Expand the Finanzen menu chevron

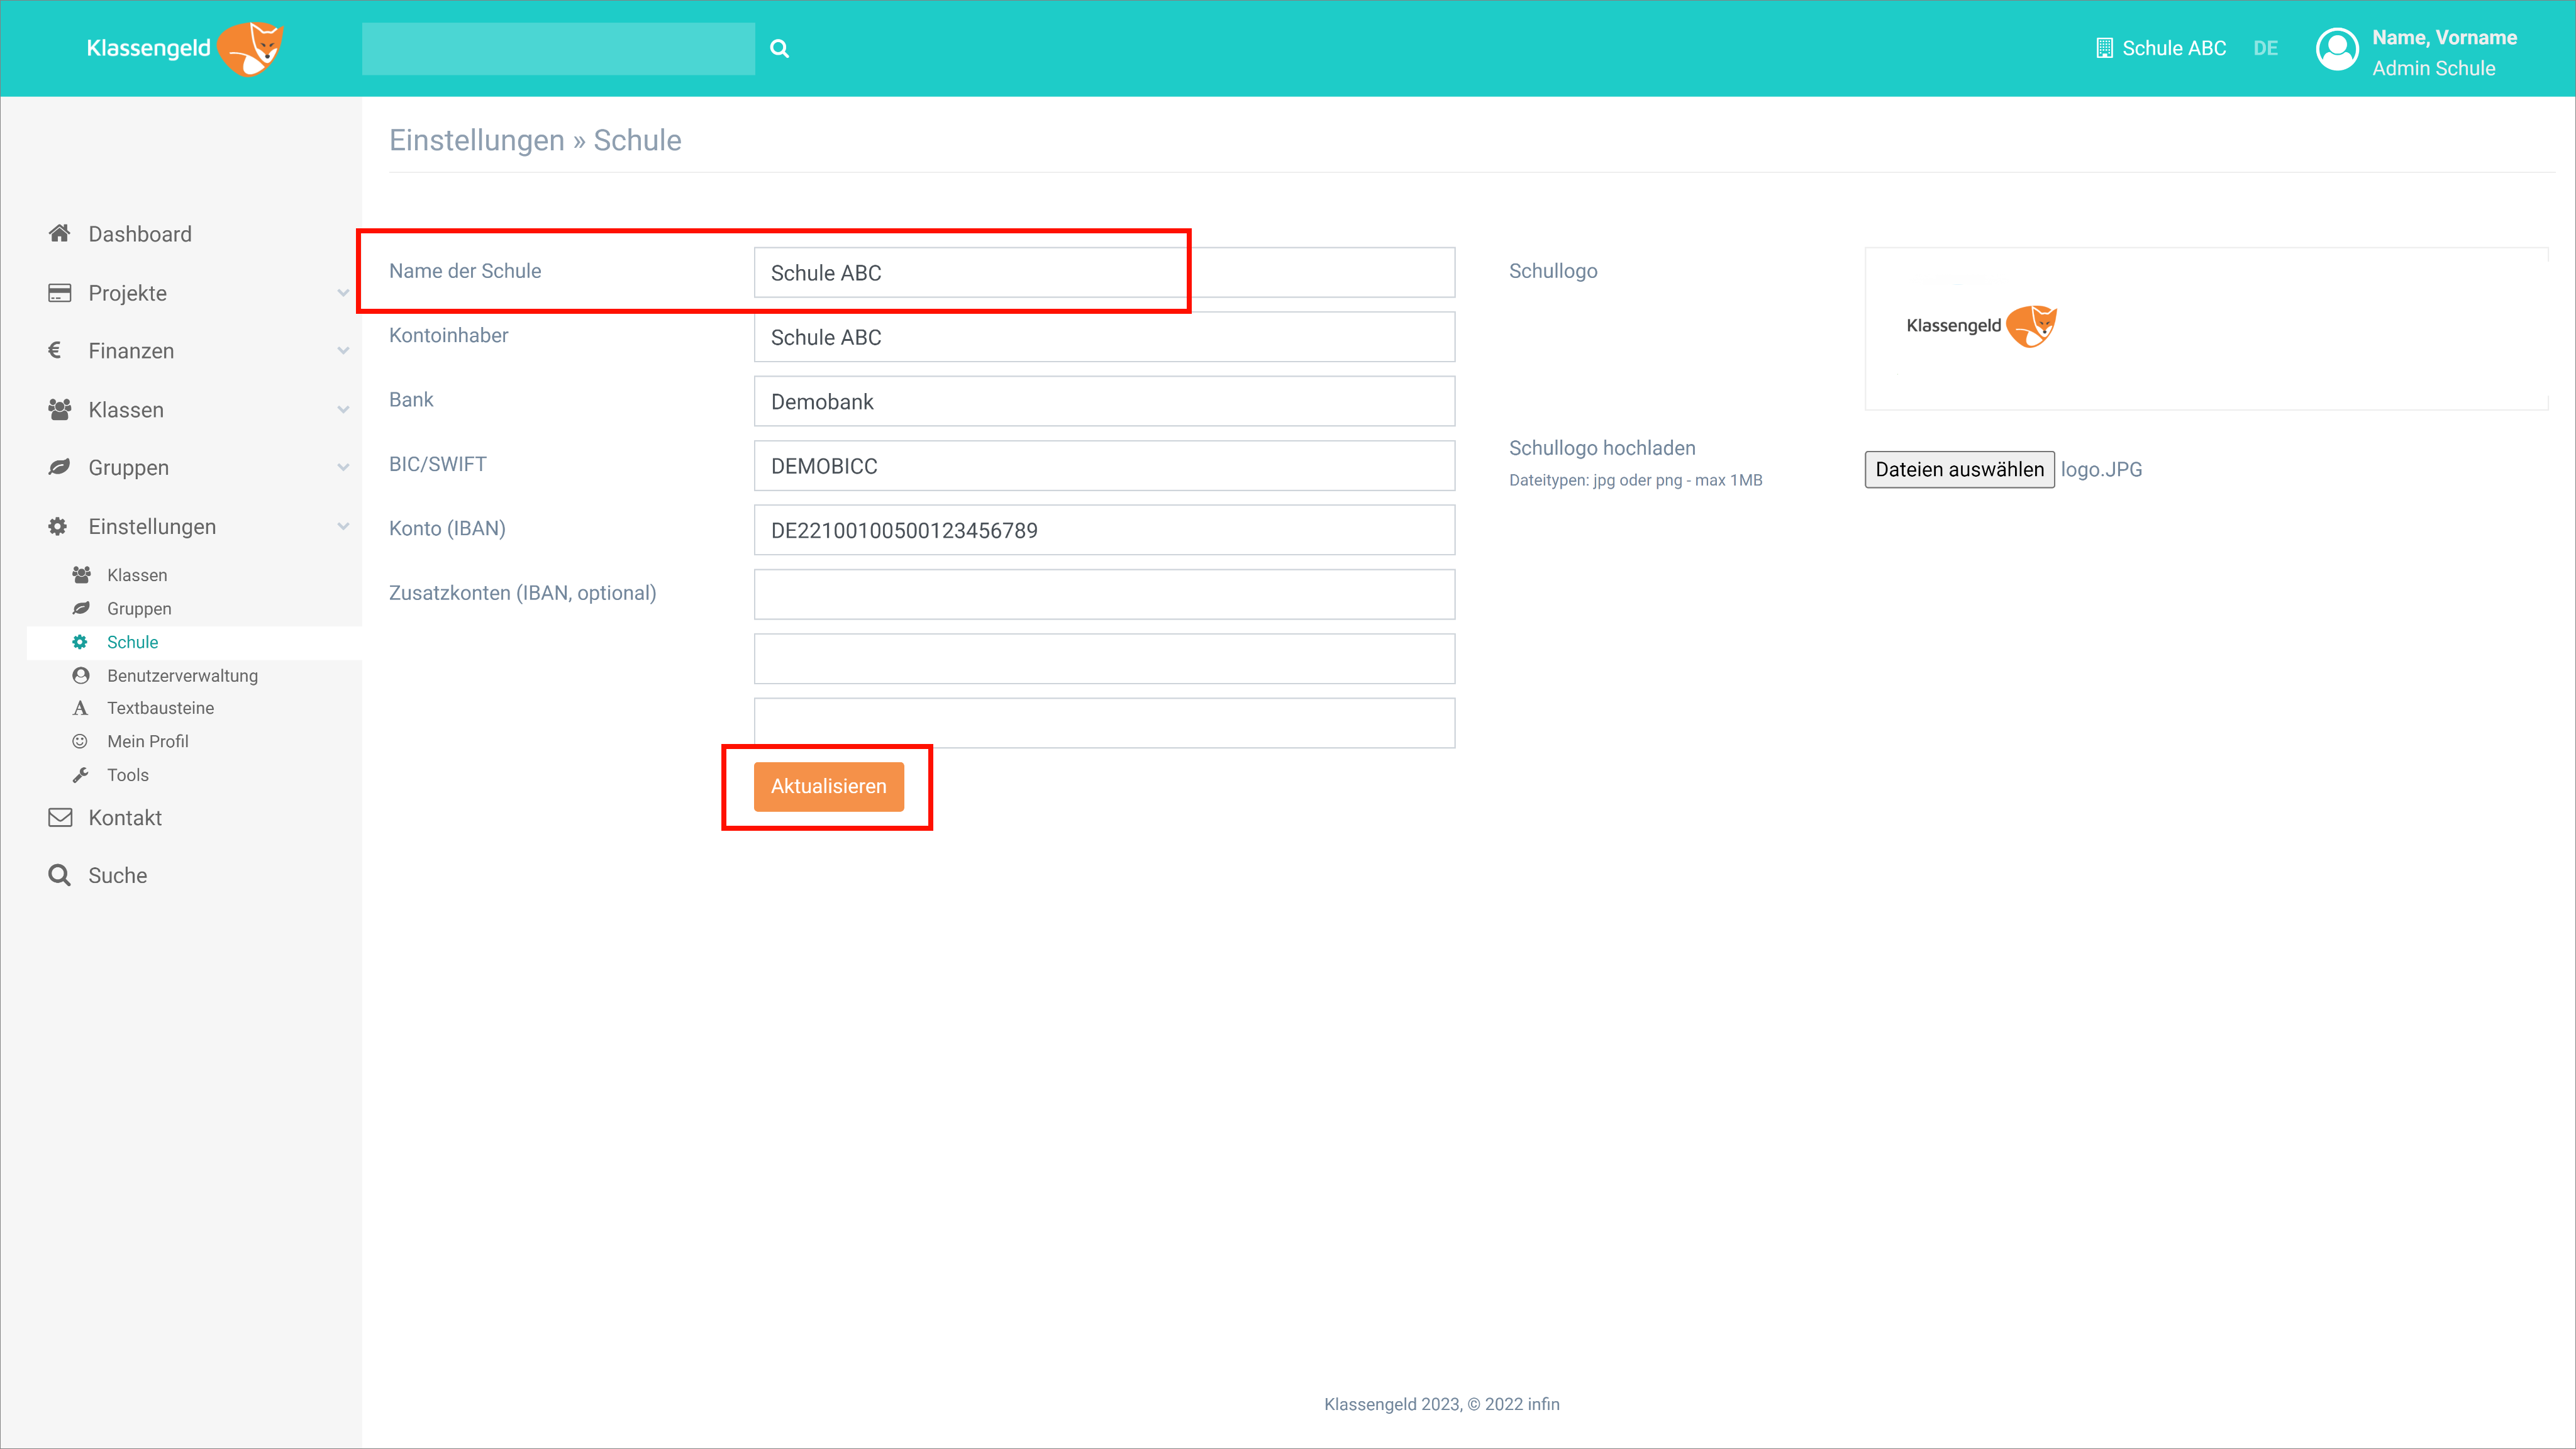click(x=343, y=351)
